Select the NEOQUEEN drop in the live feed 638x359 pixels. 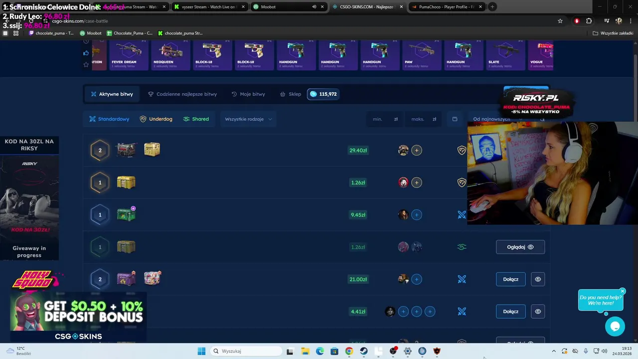click(170, 55)
